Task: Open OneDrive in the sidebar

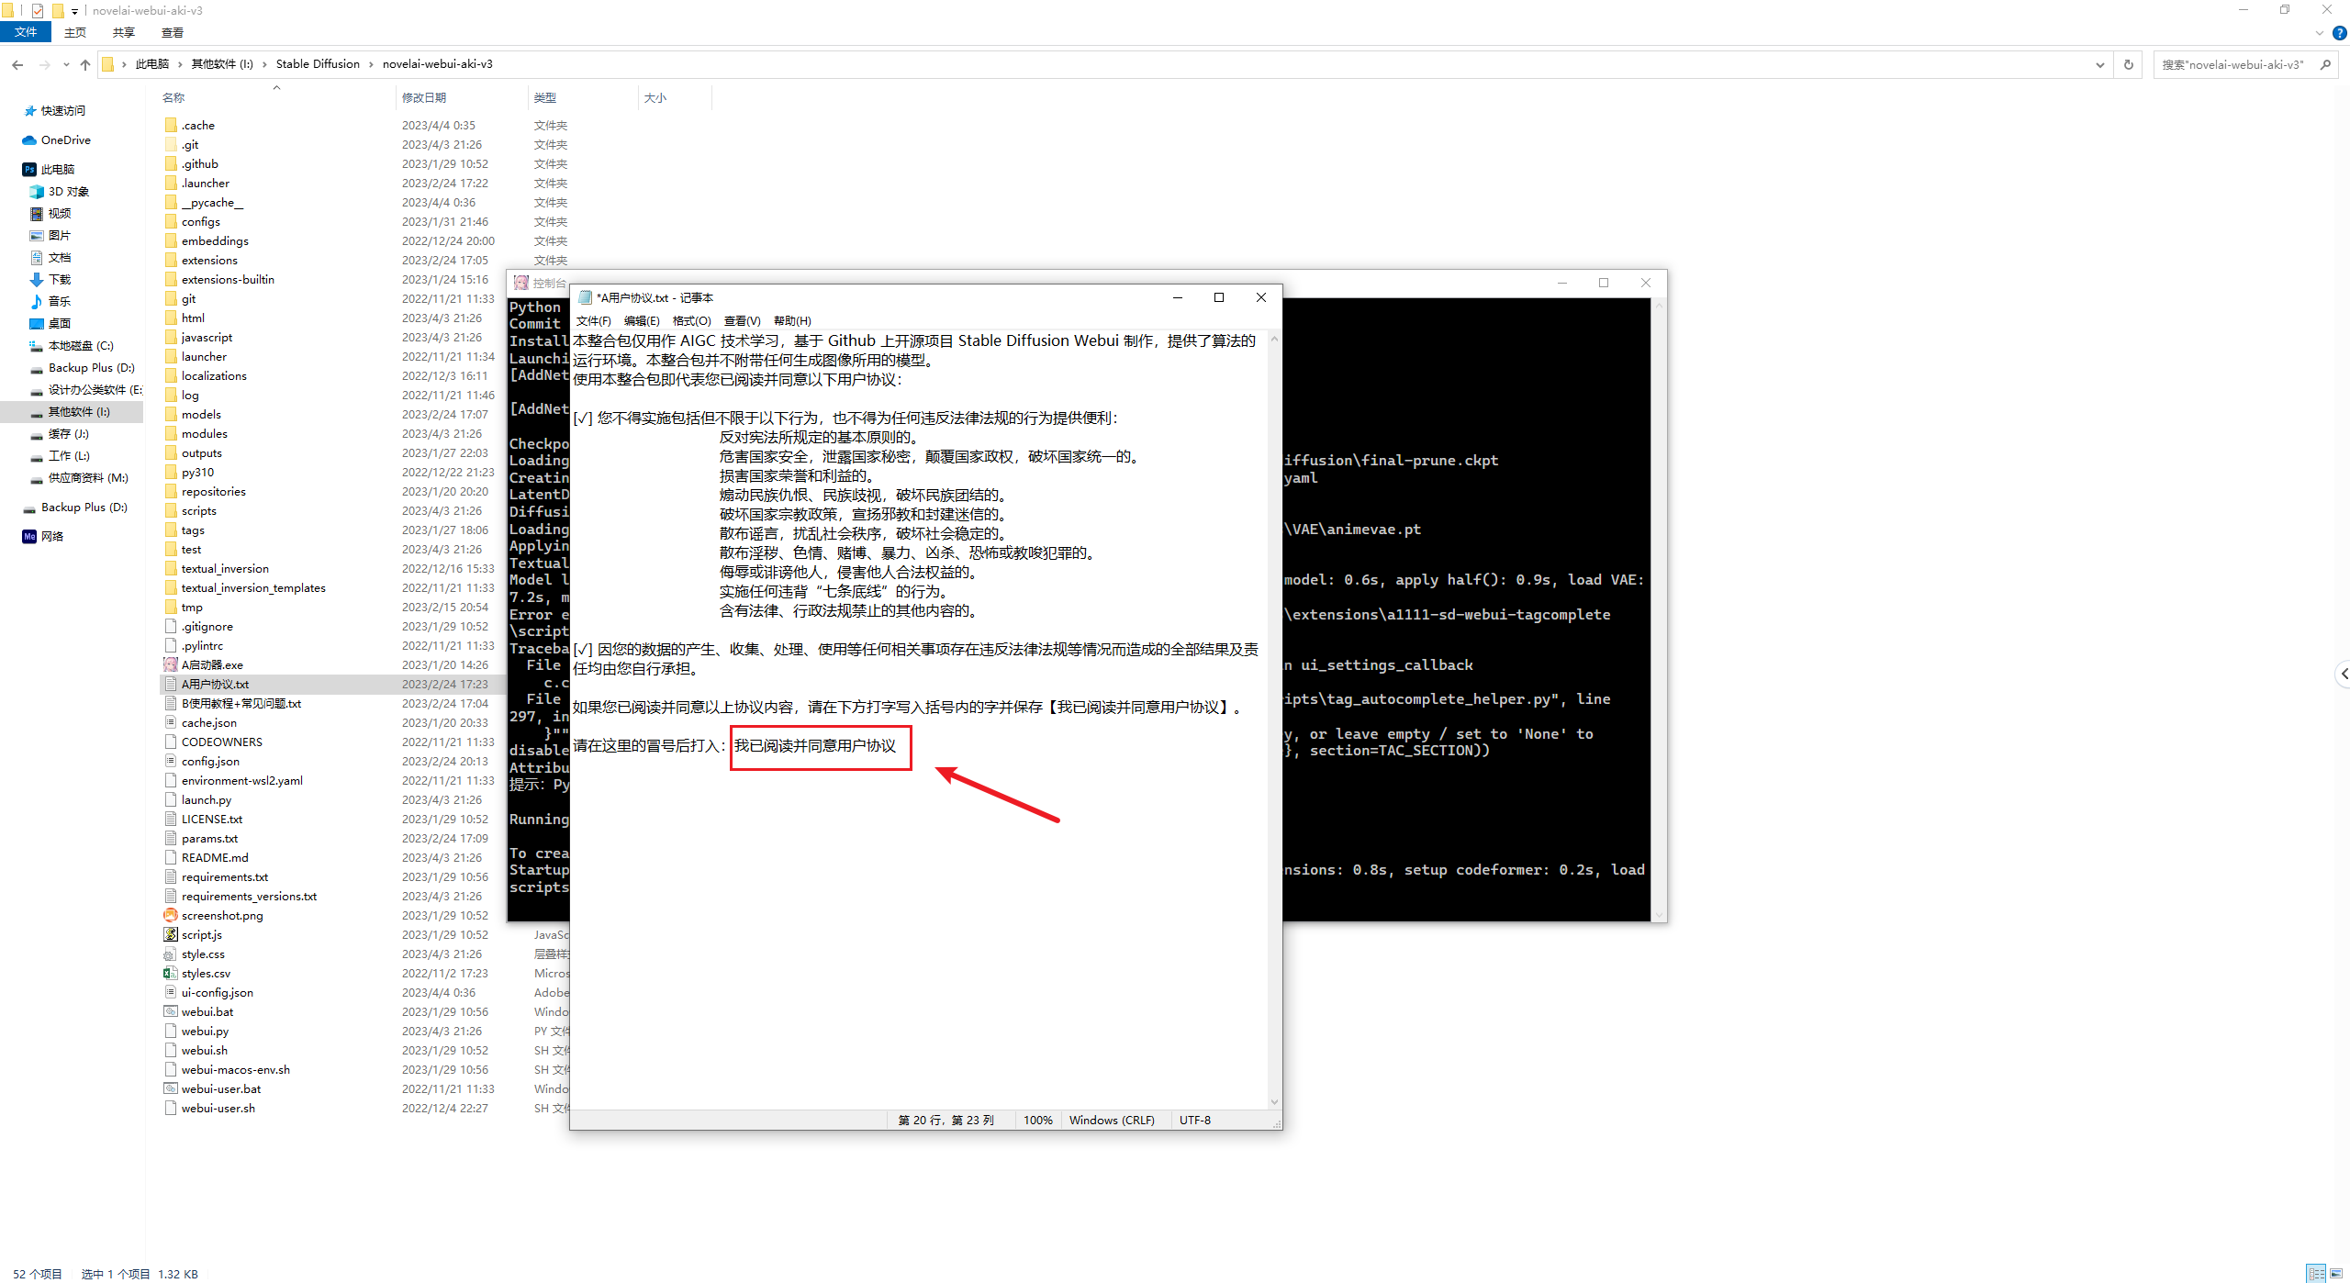Action: click(65, 139)
